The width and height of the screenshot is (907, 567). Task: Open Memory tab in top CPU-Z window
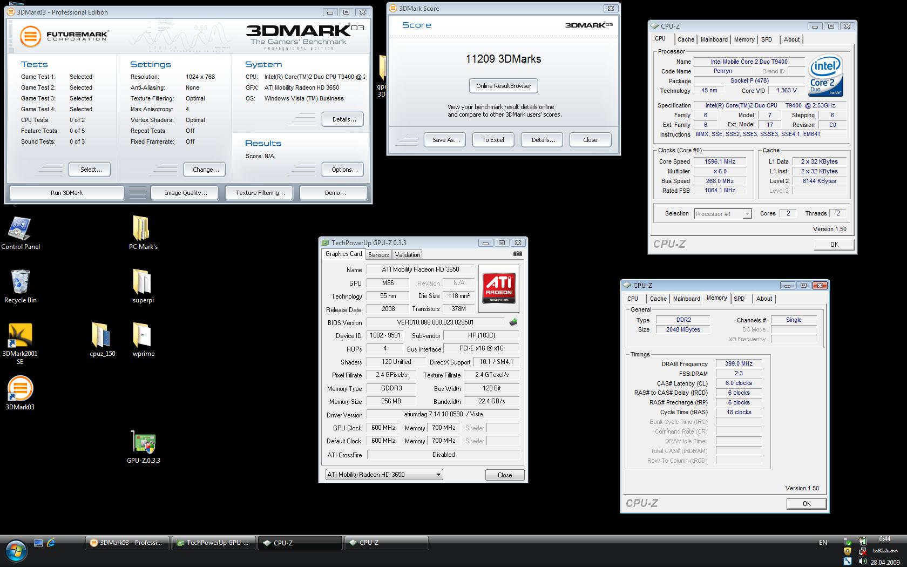point(744,39)
